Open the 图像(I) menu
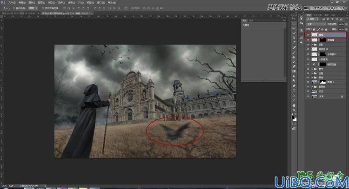This screenshot has width=349, height=189. coord(32,3)
